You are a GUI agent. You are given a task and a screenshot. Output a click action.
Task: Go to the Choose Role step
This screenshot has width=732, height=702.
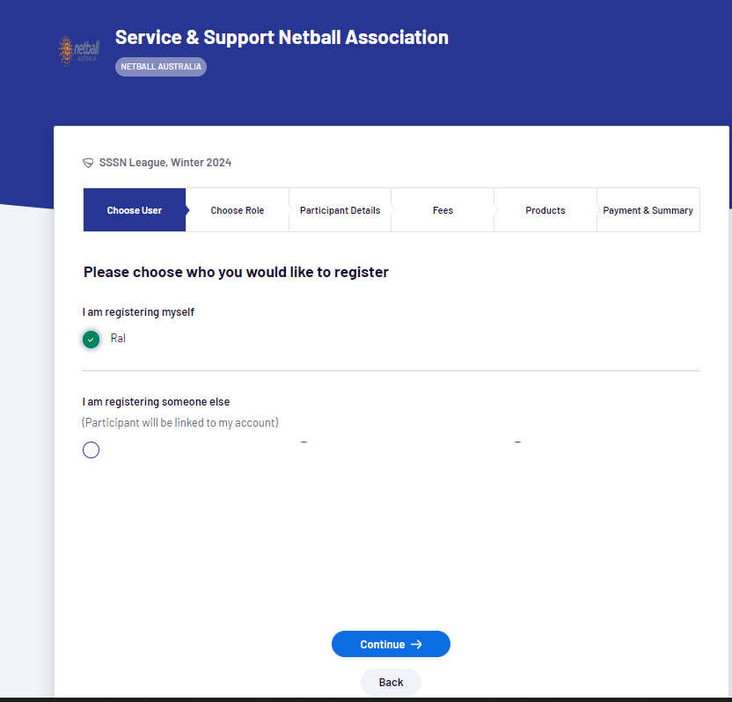pyautogui.click(x=238, y=210)
